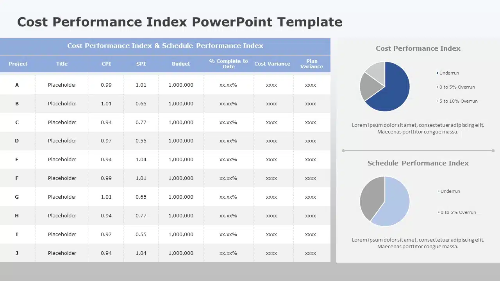Click xx.xx% in project H row
The height and width of the screenshot is (281, 500).
(x=228, y=215)
